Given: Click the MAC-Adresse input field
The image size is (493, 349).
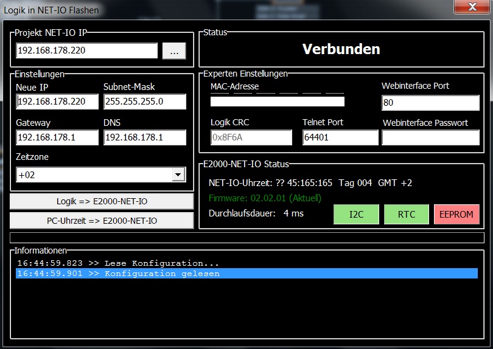Looking at the screenshot, I should click(278, 102).
